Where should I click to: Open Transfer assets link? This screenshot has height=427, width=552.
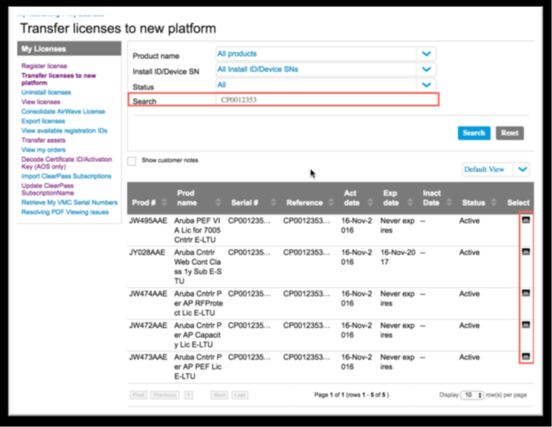pos(43,140)
